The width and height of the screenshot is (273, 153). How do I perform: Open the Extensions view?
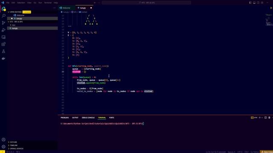[x=3, y=44]
